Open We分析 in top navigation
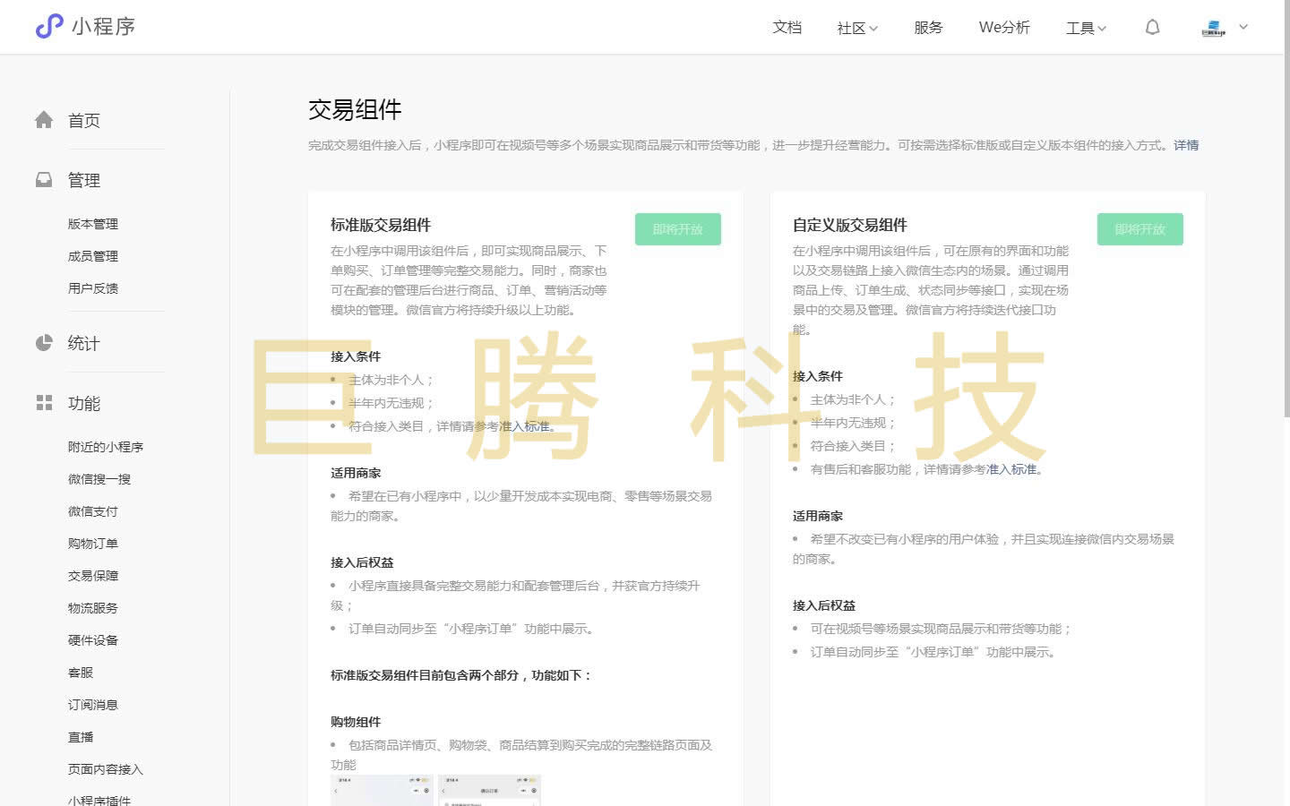Image resolution: width=1290 pixels, height=806 pixels. tap(1004, 28)
